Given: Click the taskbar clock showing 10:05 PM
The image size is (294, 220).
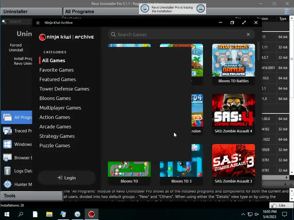Looking at the screenshot, I should pos(269,214).
